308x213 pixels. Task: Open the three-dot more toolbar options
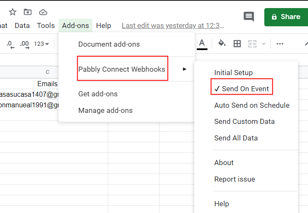(280, 43)
